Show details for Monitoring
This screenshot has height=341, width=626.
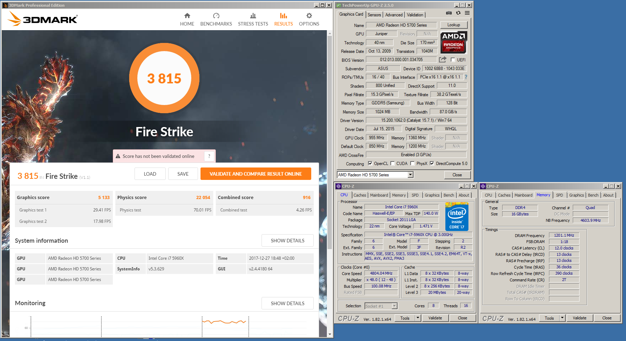click(x=287, y=303)
